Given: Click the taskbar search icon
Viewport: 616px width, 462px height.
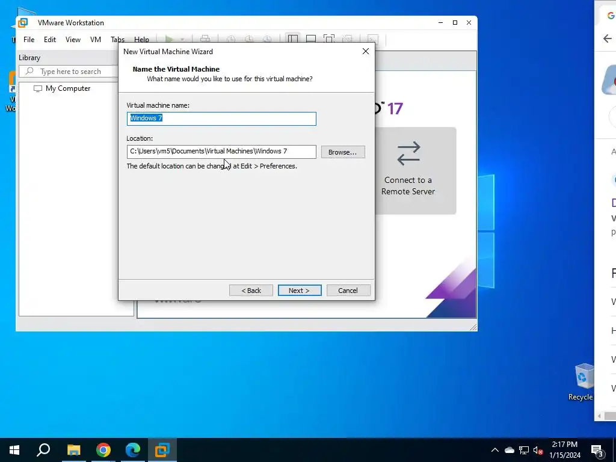Looking at the screenshot, I should click(43, 450).
